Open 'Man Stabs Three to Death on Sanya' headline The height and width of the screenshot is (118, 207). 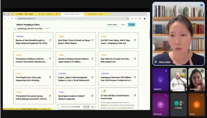click(74, 42)
